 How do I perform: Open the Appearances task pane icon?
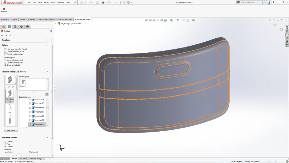[x=287, y=42]
